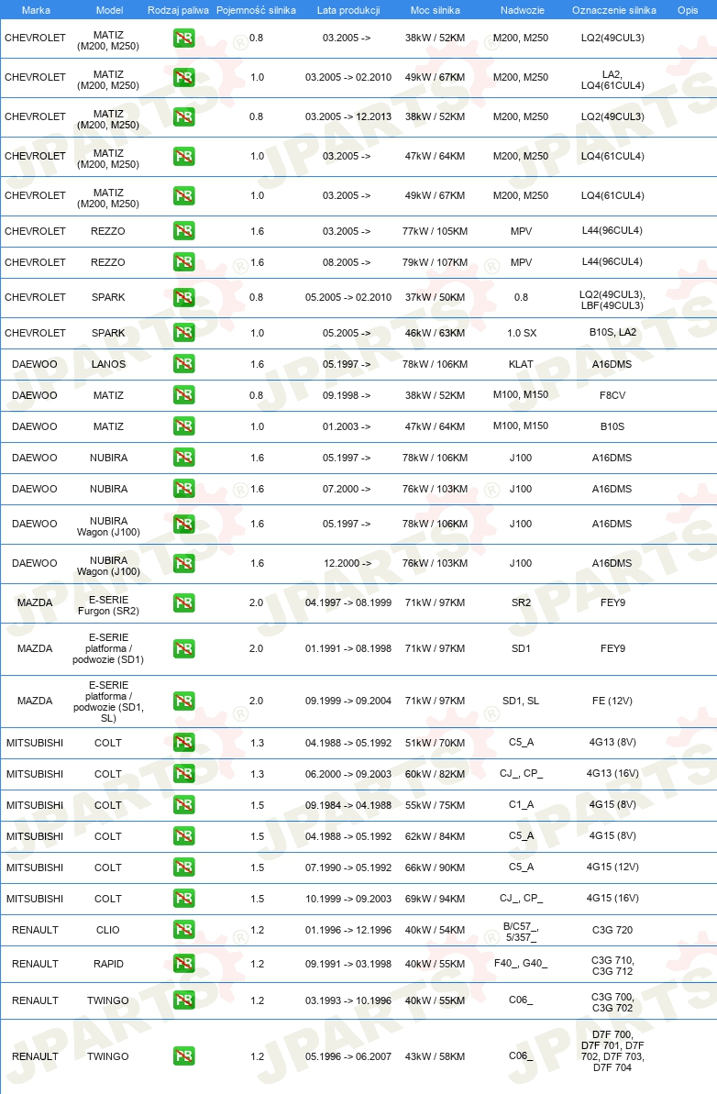
Task: Click fuel icon in Mazda FE (12V) row
Action: click(x=184, y=701)
